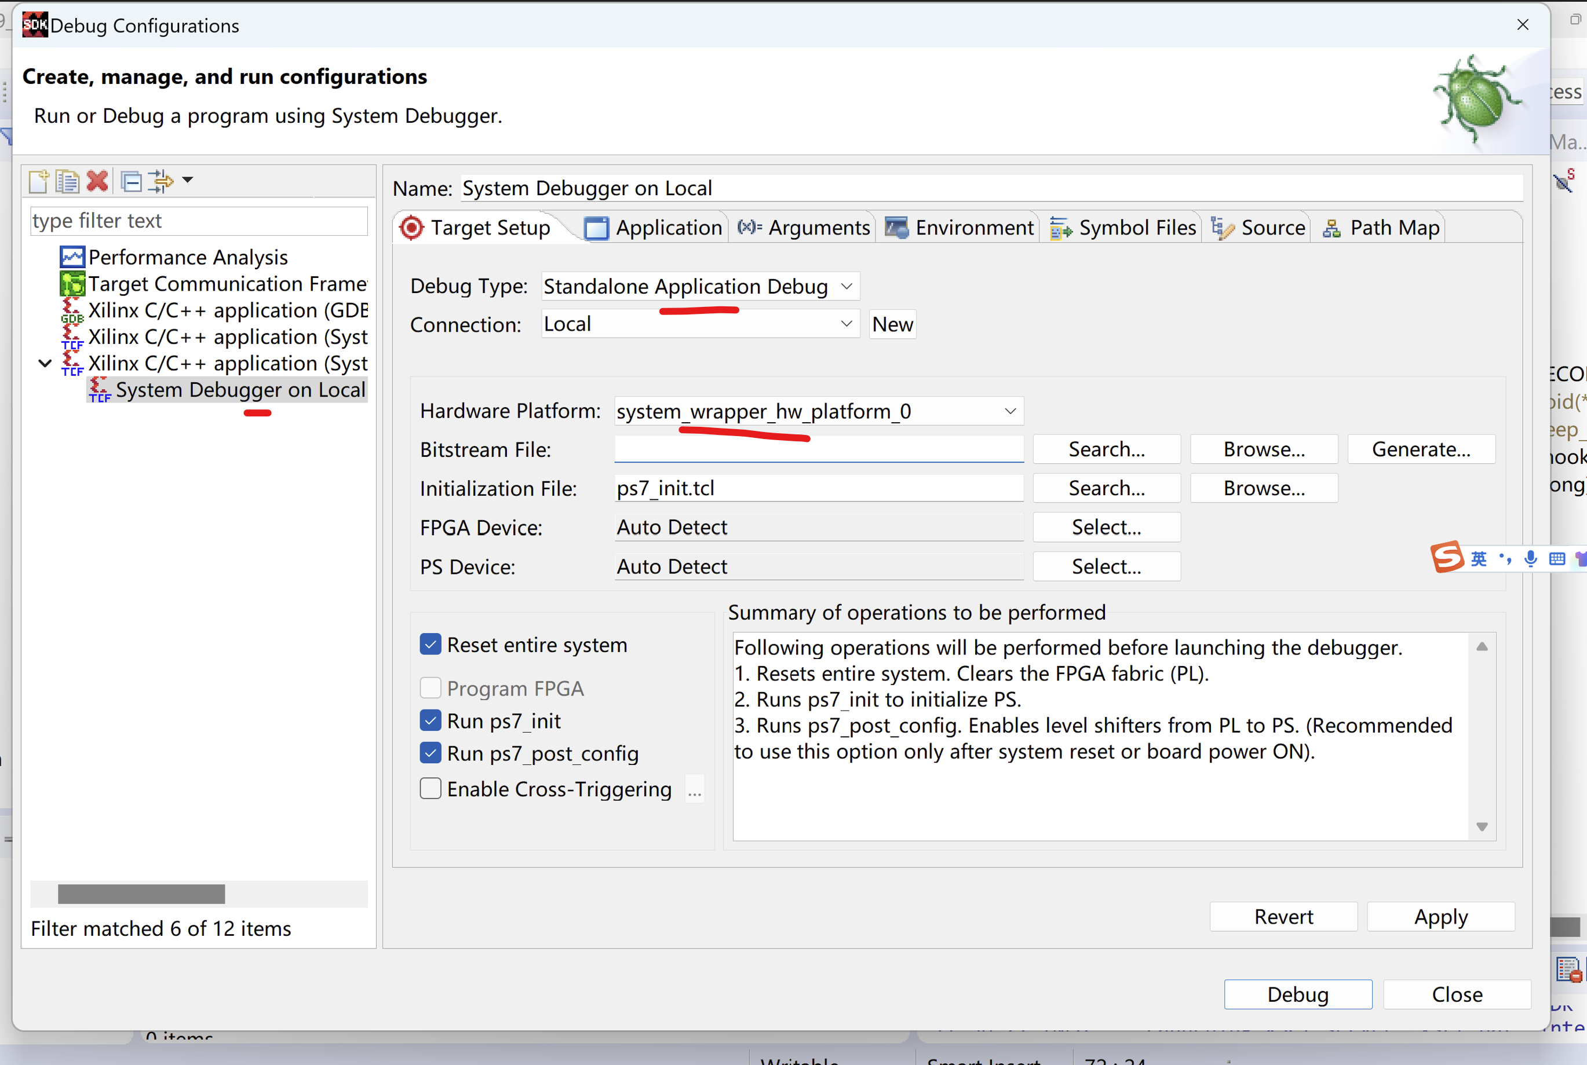Click the red X Delete configuration icon

click(x=97, y=181)
